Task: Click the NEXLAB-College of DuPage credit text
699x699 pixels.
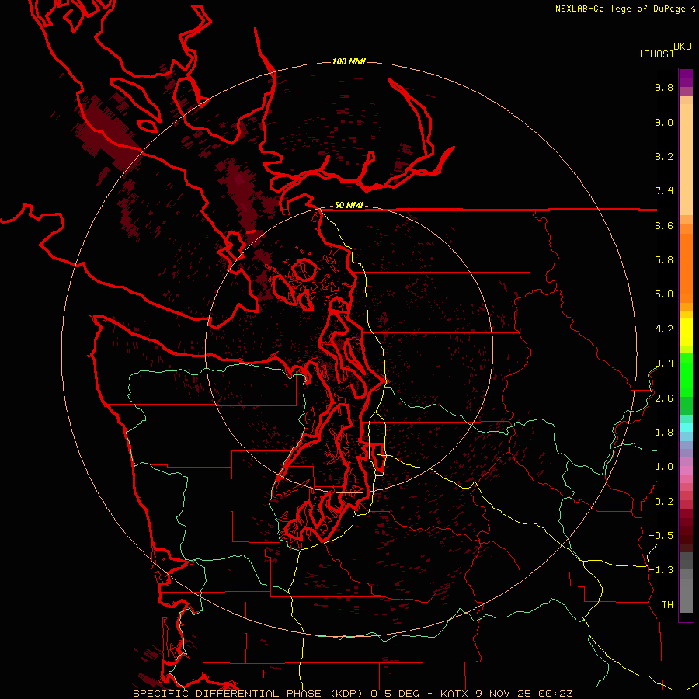Action: point(620,9)
